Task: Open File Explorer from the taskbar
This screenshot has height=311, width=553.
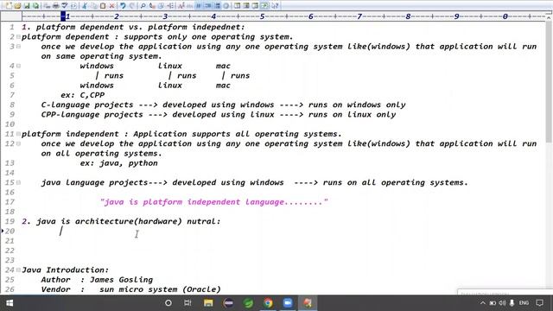Action: [x=208, y=303]
